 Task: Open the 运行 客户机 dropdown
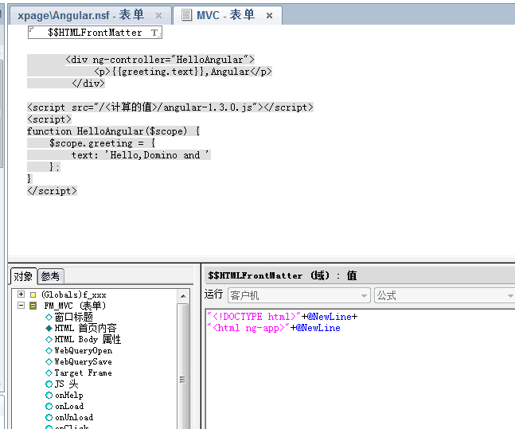point(299,295)
